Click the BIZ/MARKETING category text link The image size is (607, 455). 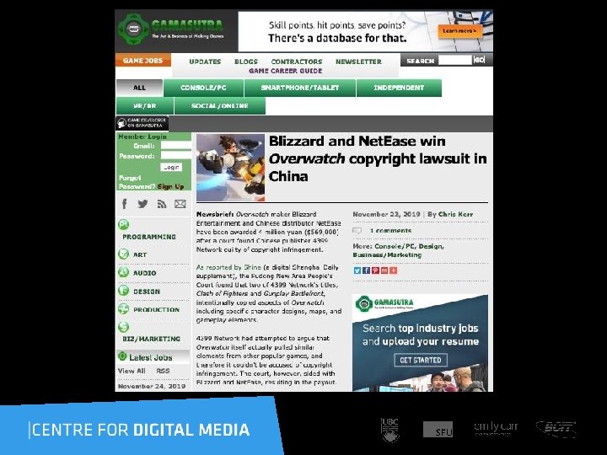coord(152,339)
